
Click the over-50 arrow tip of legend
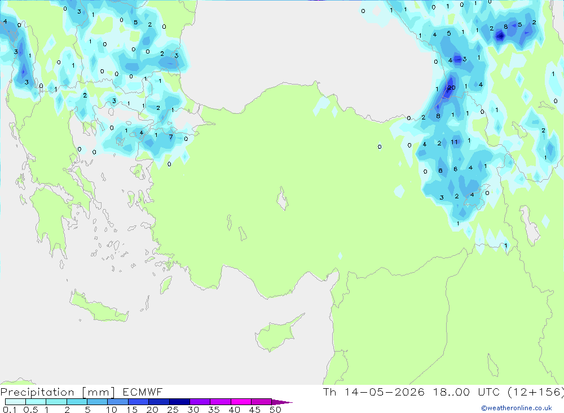coord(281,402)
